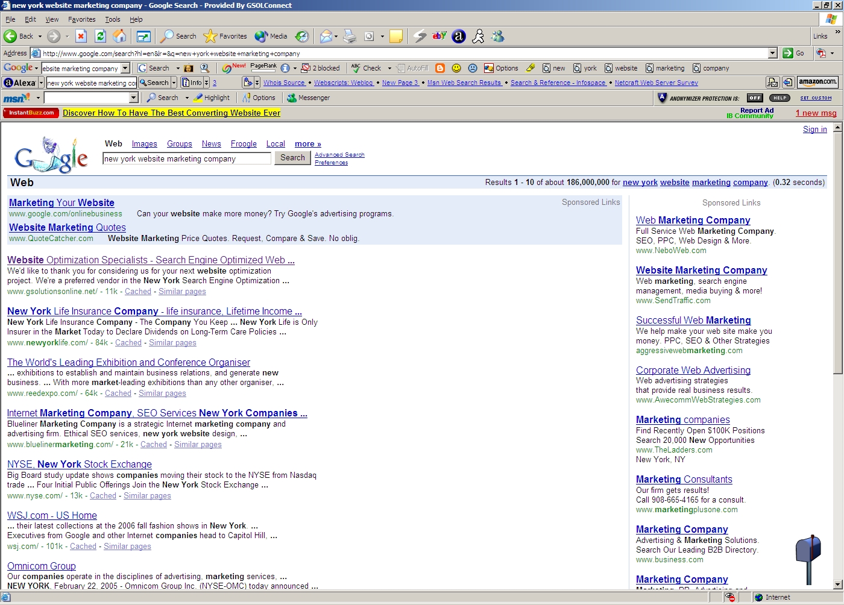Open the Back button history dropdown arrow
The image size is (844, 605).
click(40, 36)
